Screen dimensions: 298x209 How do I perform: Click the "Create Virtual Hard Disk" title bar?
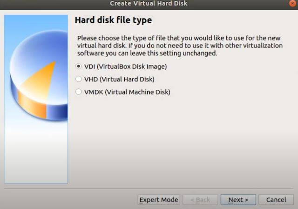coord(149,4)
